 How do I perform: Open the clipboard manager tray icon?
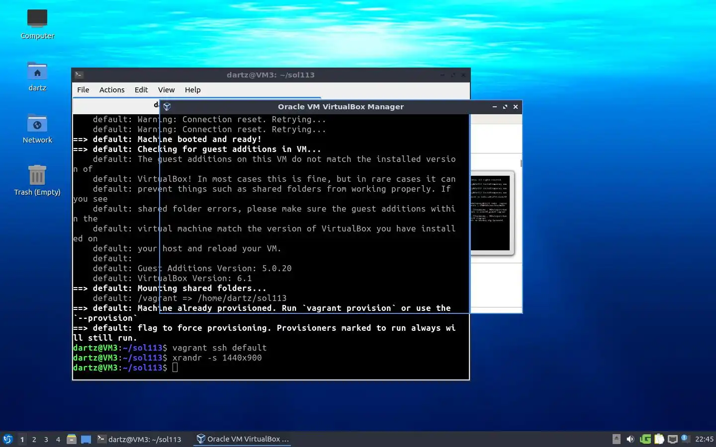[x=659, y=439]
